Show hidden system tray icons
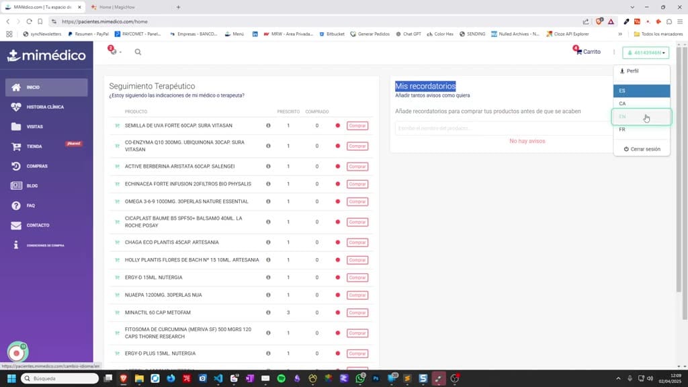 point(618,378)
